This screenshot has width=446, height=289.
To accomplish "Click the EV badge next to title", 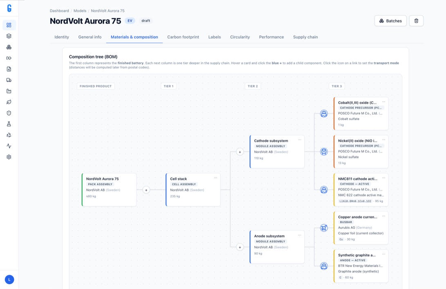I will point(130,21).
